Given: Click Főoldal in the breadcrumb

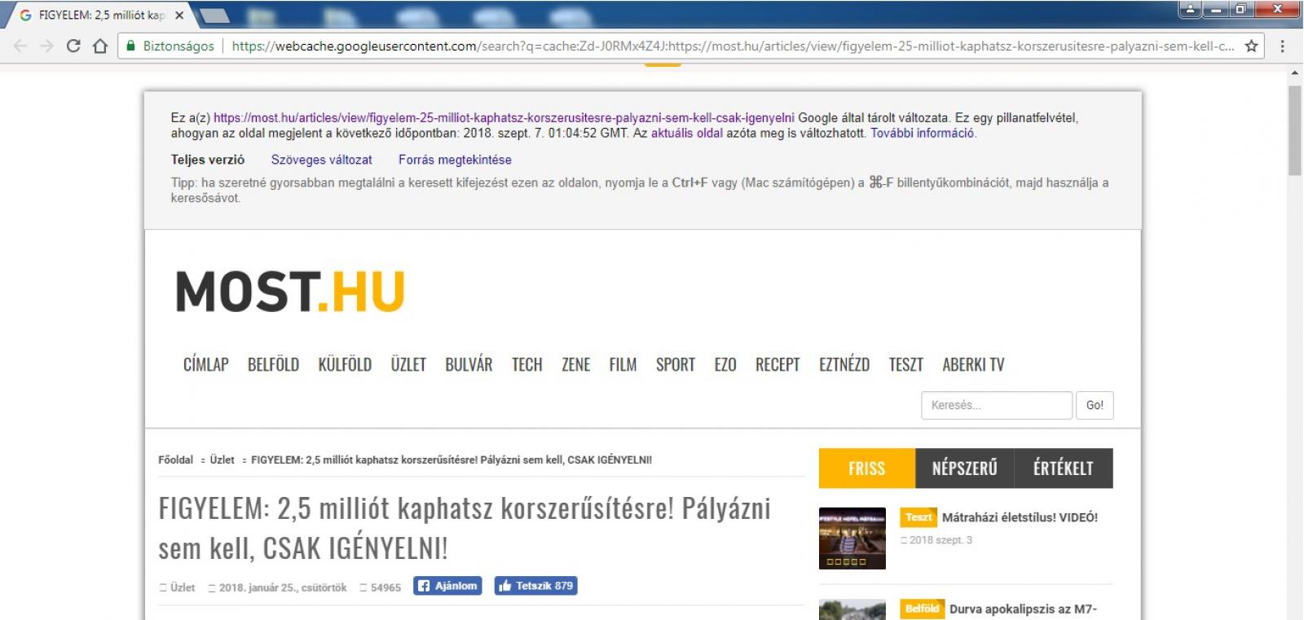Looking at the screenshot, I should click(175, 460).
